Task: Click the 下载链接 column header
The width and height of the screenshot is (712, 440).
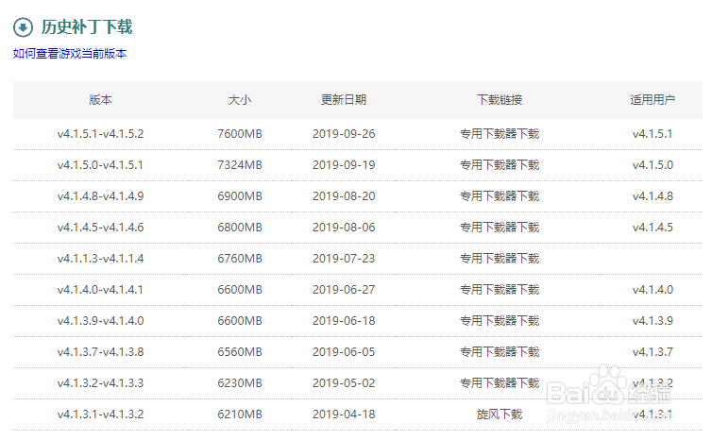Action: (x=500, y=100)
